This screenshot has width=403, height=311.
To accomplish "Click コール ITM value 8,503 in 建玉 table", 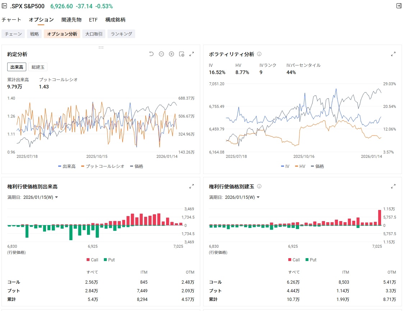I will pyautogui.click(x=344, y=282).
